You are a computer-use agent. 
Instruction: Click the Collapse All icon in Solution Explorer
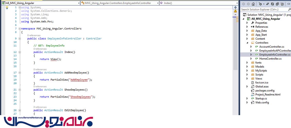click(277, 4)
